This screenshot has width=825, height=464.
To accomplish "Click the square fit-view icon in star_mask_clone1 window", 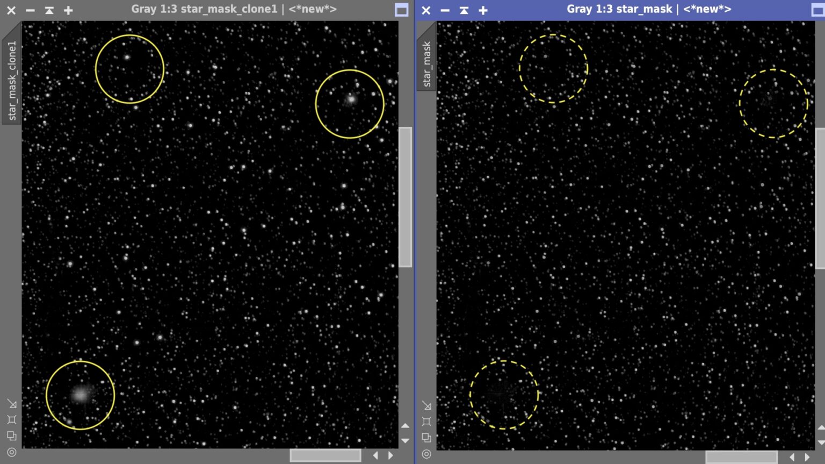I will (12, 420).
